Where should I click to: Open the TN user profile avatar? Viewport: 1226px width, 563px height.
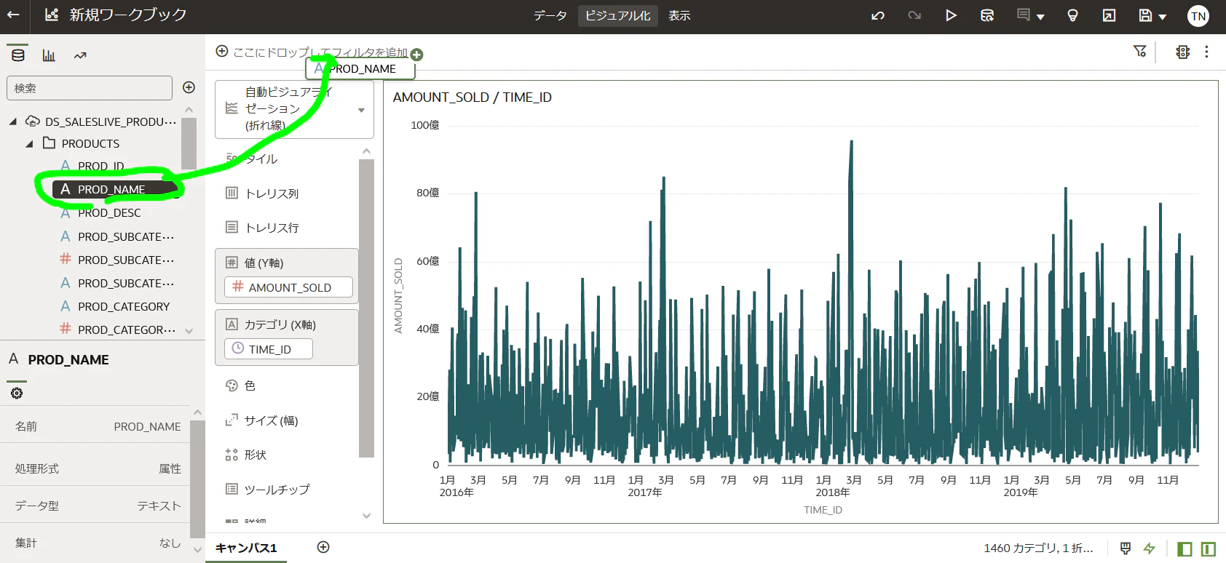(x=1198, y=16)
